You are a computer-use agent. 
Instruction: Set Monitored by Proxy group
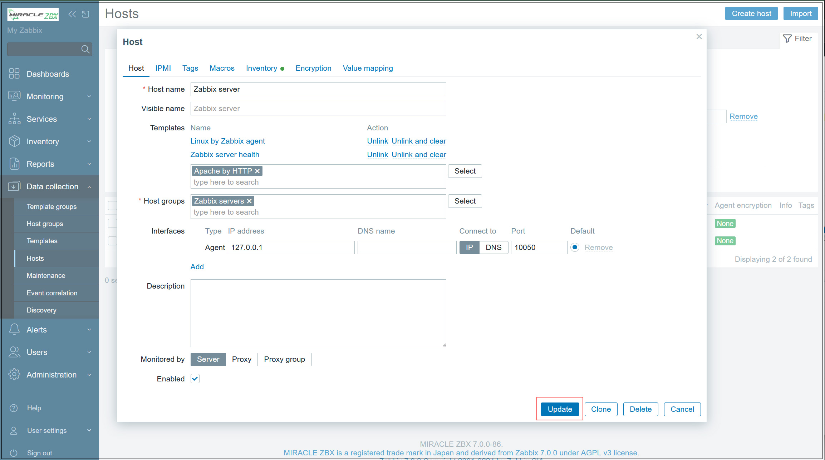click(285, 359)
